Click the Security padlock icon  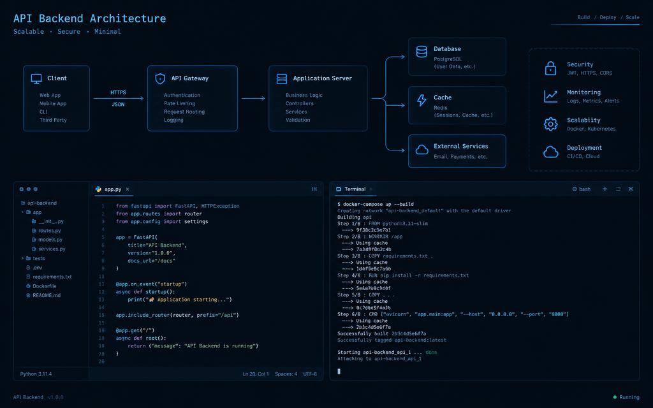point(550,68)
